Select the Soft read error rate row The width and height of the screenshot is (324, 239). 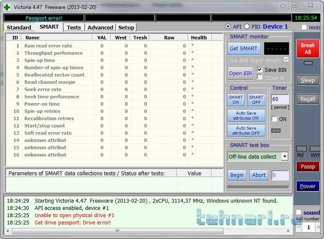coord(115,133)
